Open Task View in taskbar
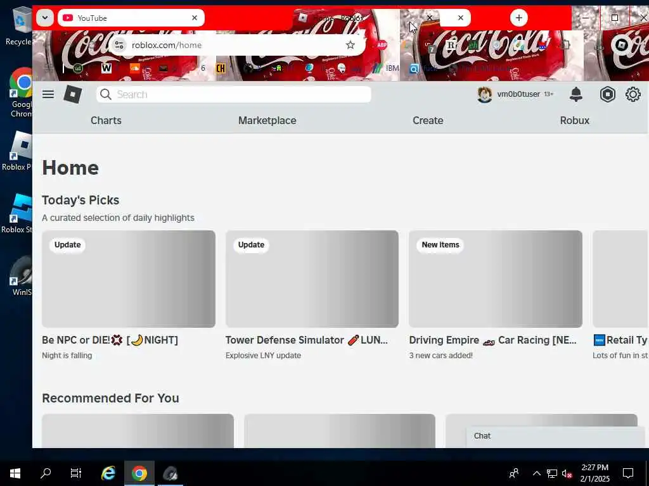This screenshot has width=649, height=486. coord(76,473)
